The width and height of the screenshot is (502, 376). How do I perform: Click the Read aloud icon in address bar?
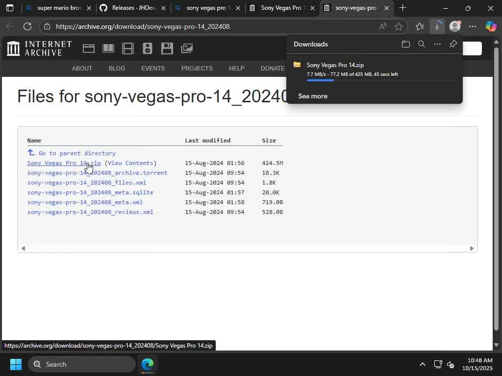[x=383, y=26]
